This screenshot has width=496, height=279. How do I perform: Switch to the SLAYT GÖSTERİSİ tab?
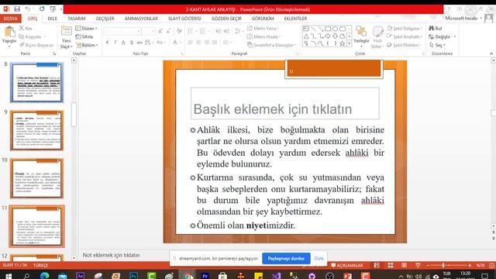184,19
